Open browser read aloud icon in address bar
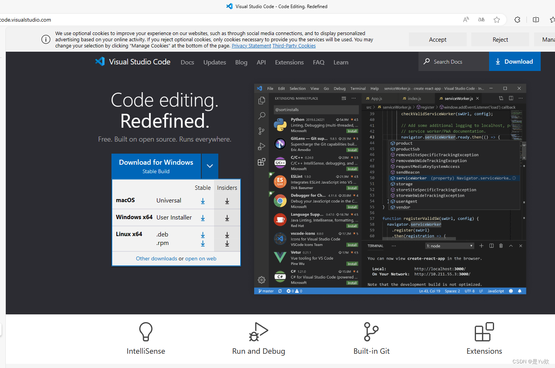 [x=466, y=20]
